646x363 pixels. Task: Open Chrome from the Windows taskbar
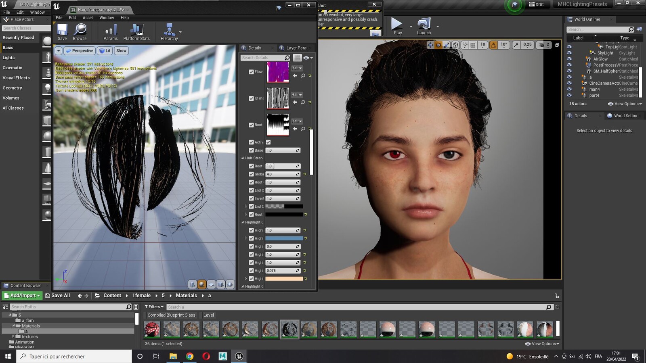(x=189, y=356)
